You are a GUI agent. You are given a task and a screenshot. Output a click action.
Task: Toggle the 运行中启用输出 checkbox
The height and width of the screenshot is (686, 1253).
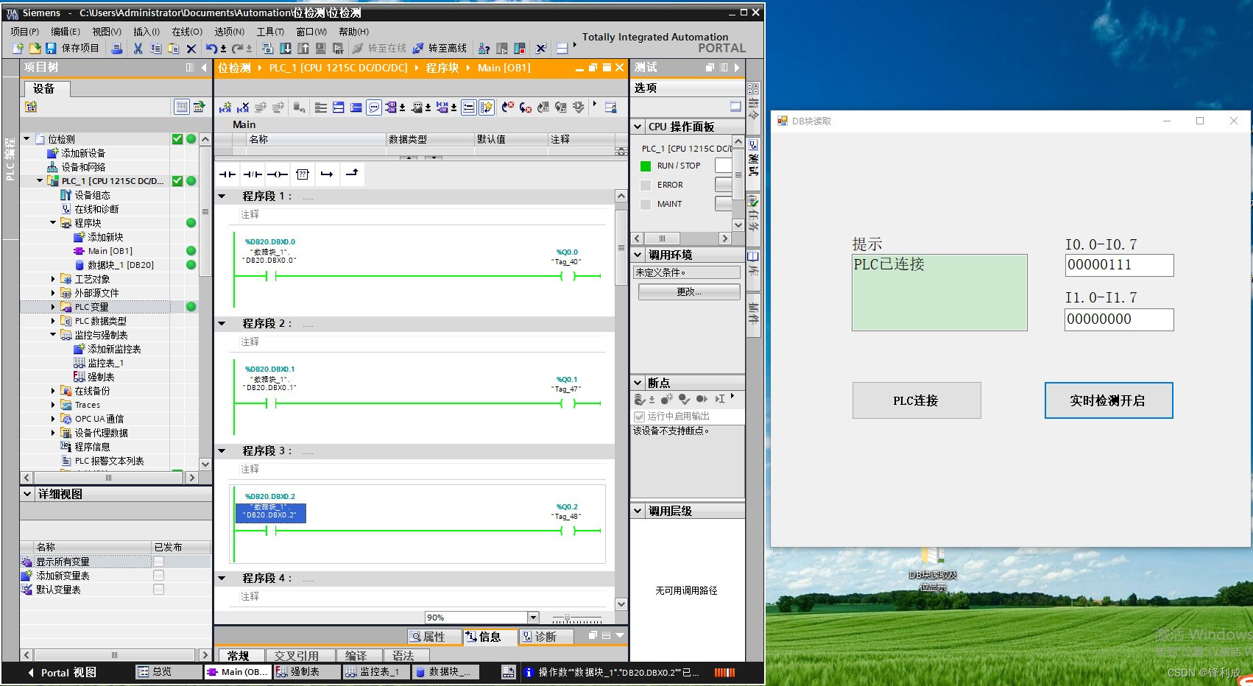pyautogui.click(x=639, y=417)
